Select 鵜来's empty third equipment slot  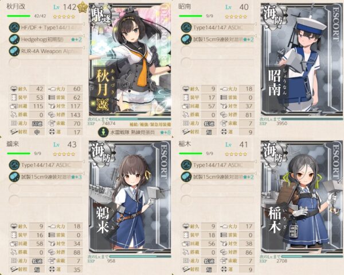click(x=46, y=189)
